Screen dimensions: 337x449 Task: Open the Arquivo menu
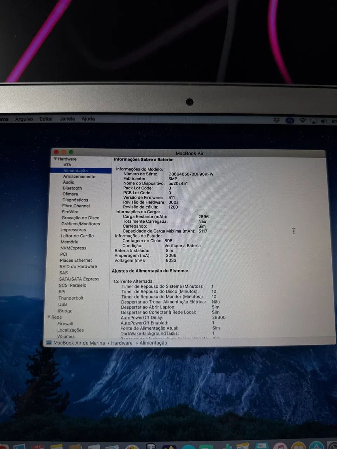tap(24, 119)
